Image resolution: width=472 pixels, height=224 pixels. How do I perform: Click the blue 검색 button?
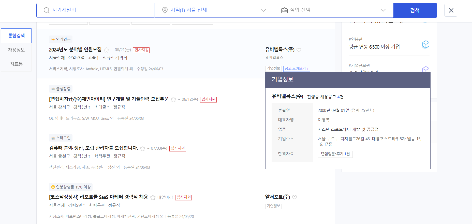[415, 10]
